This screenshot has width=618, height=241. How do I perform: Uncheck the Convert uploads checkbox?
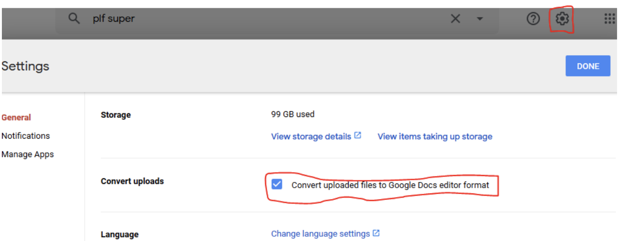point(277,184)
